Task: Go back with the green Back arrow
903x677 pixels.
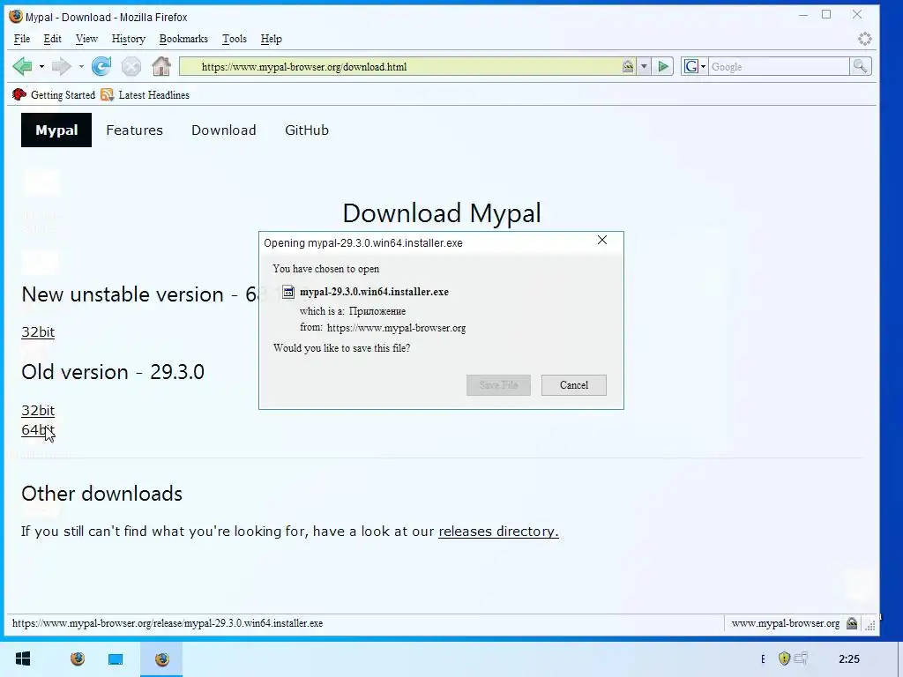Action: 22,67
